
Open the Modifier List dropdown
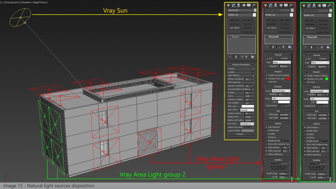[x=241, y=15]
